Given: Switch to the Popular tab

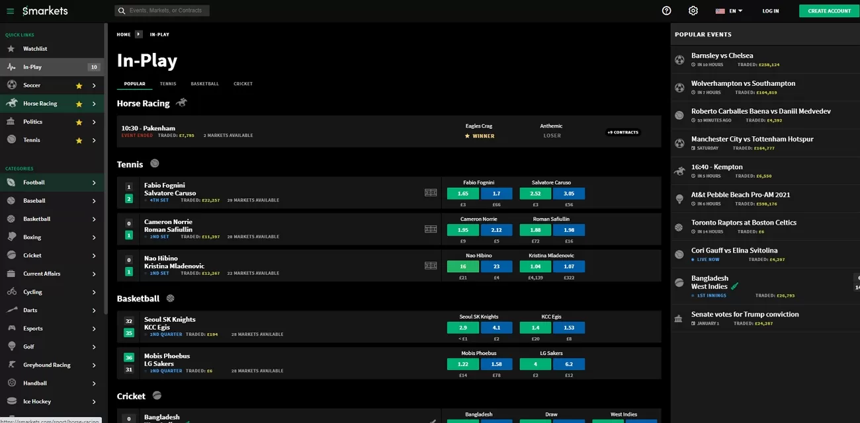Looking at the screenshot, I should tap(134, 84).
